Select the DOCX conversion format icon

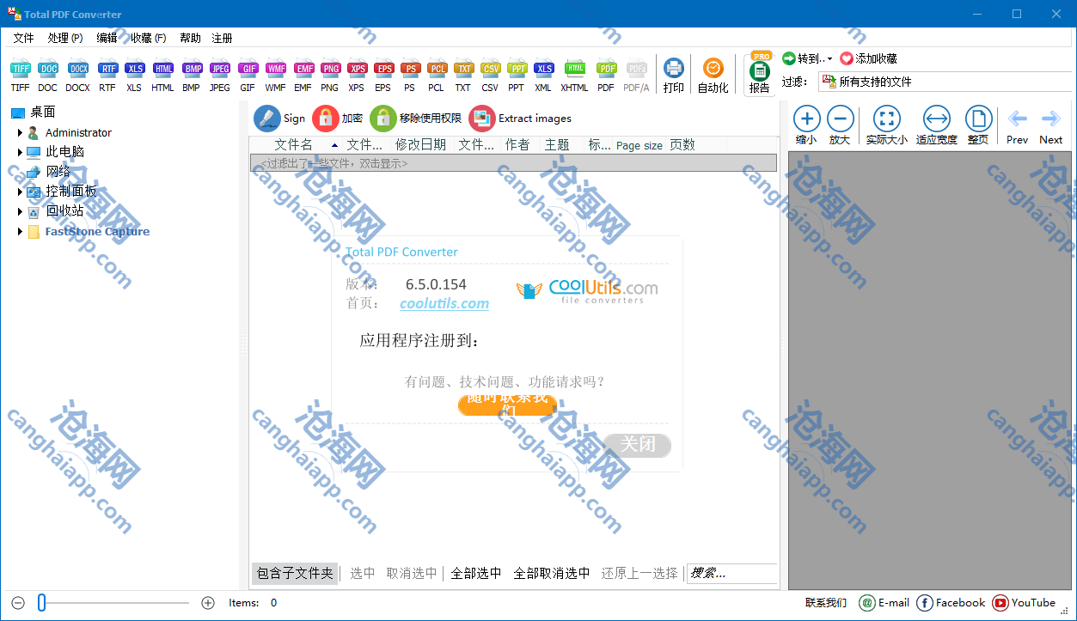point(77,70)
